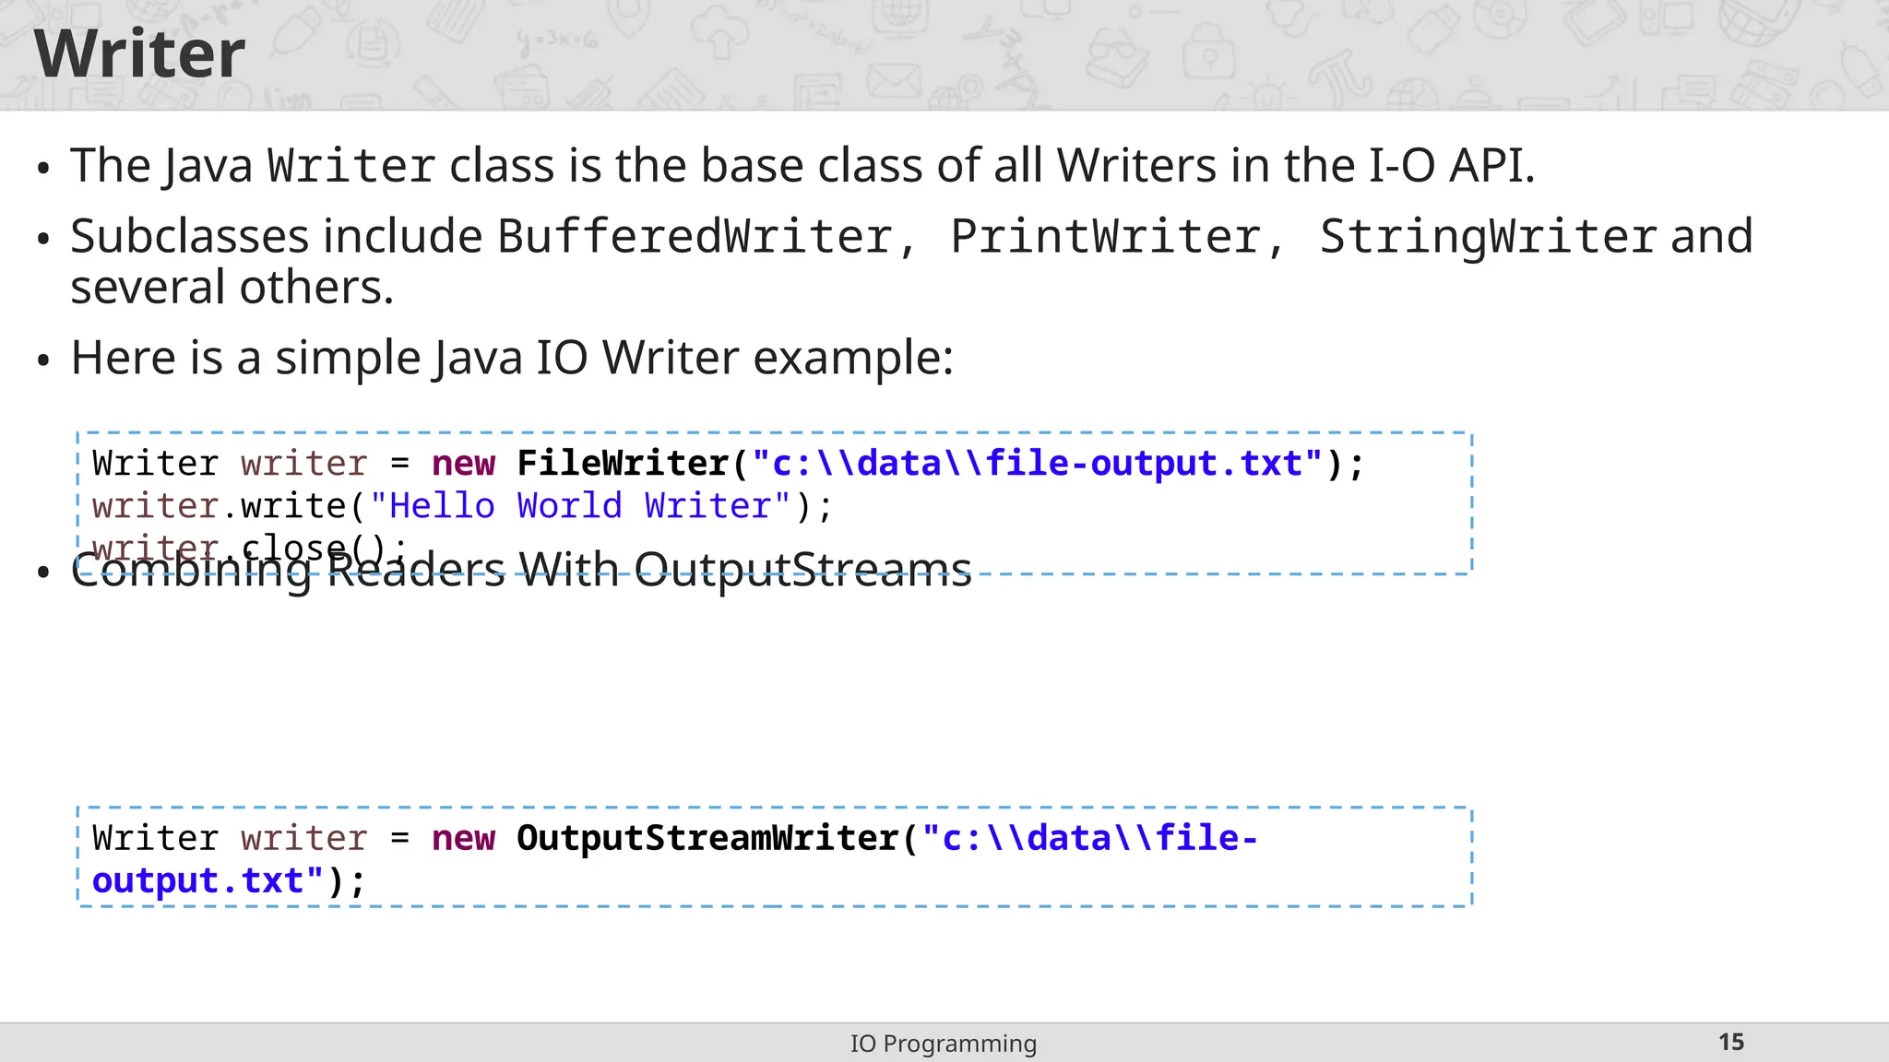Click the "several others." text line
1889x1062 pixels.
point(232,288)
